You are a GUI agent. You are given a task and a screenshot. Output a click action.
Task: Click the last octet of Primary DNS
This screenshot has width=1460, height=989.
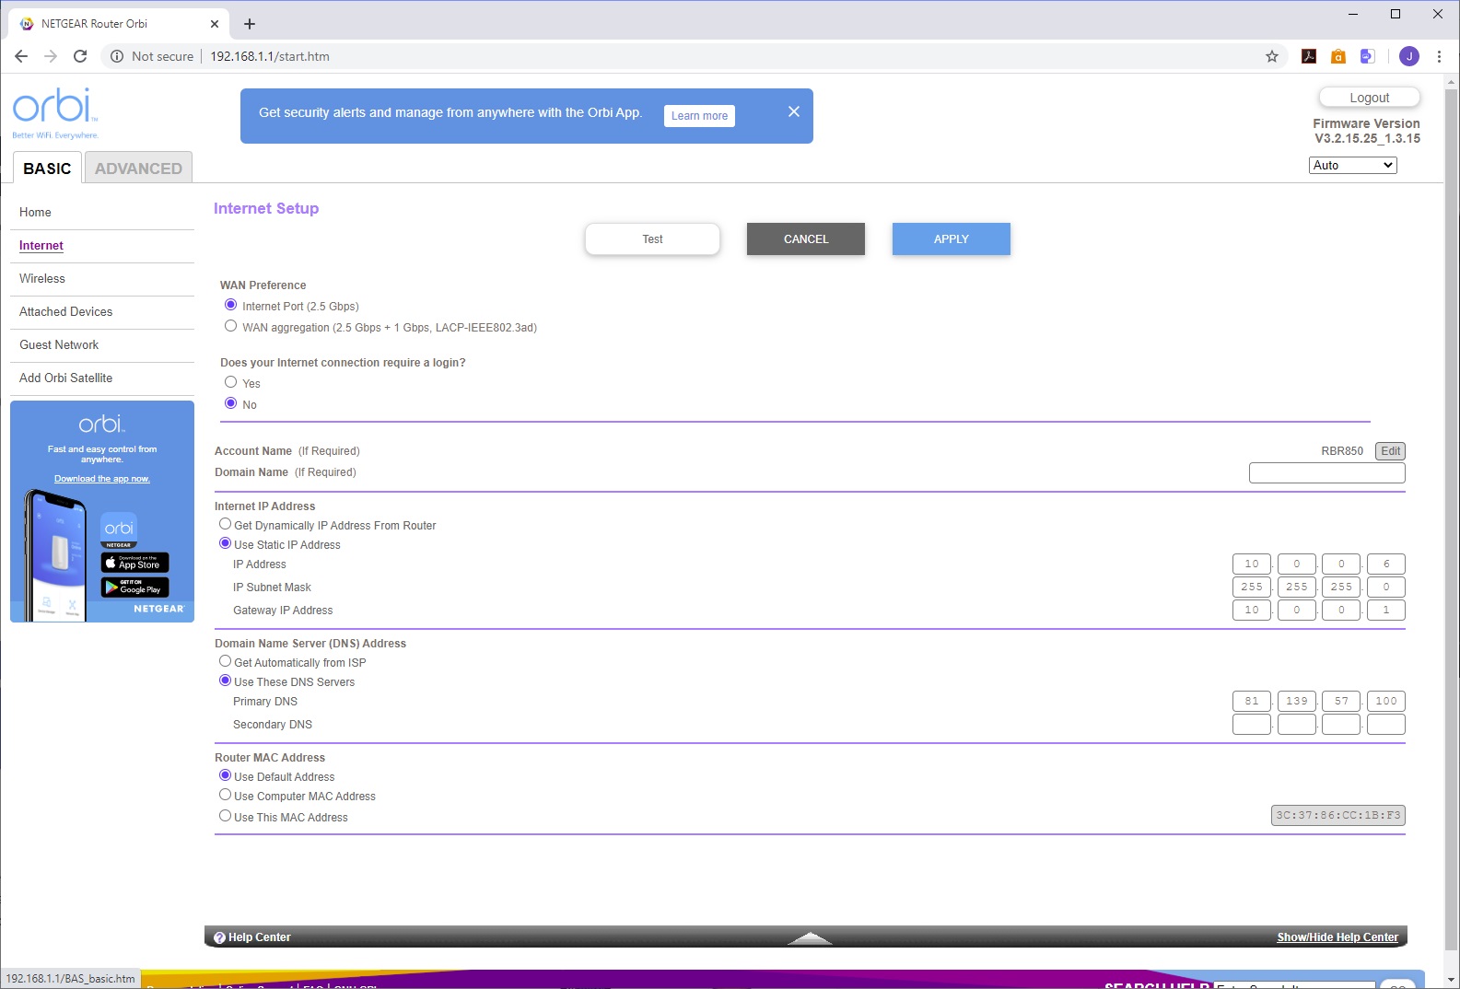click(x=1386, y=701)
